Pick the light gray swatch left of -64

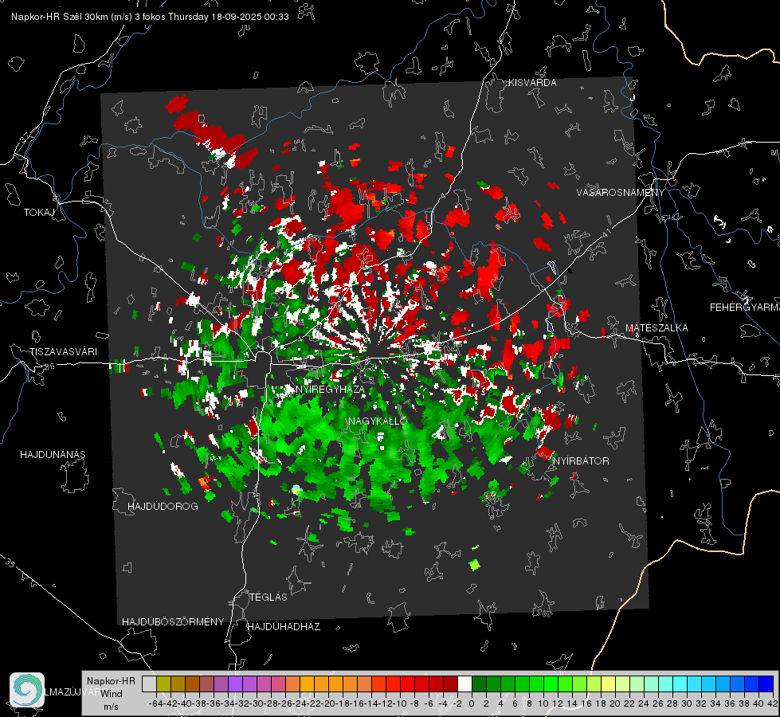[x=149, y=684]
